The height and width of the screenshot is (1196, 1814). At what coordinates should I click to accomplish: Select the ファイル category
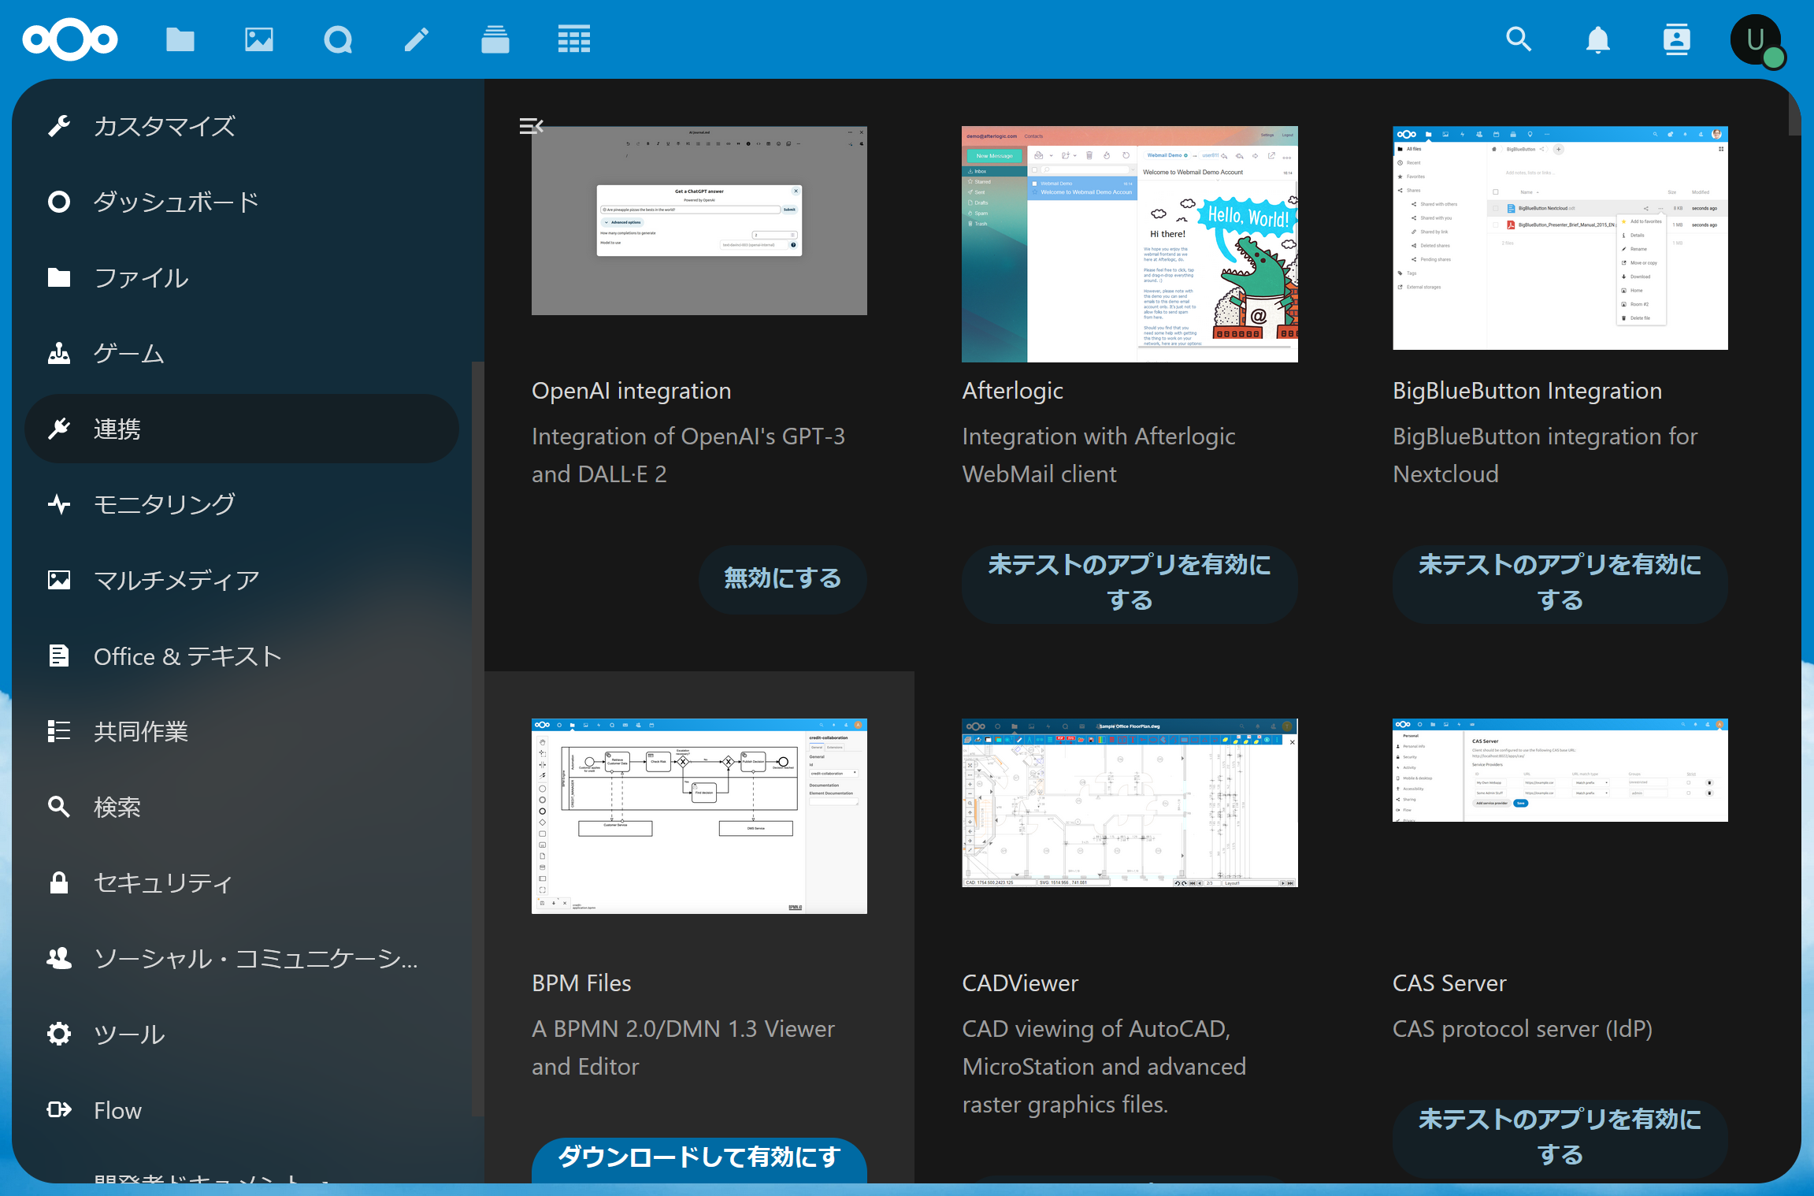pyautogui.click(x=242, y=277)
